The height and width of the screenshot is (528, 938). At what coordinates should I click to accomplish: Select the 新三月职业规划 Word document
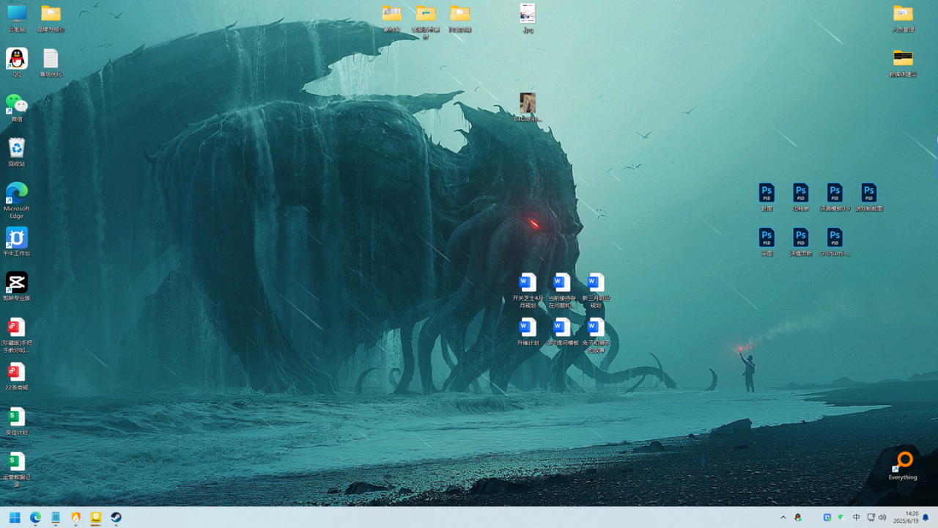pyautogui.click(x=596, y=290)
